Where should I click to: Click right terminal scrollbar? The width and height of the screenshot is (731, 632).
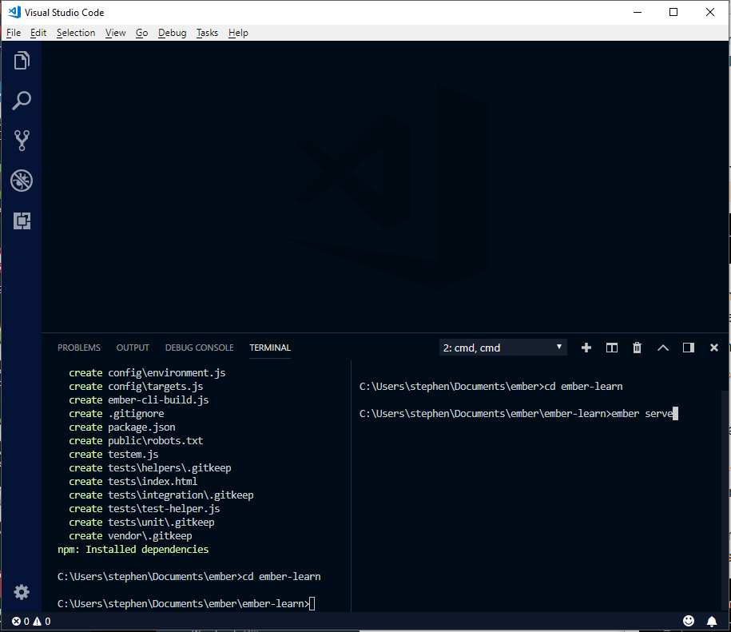725,499
